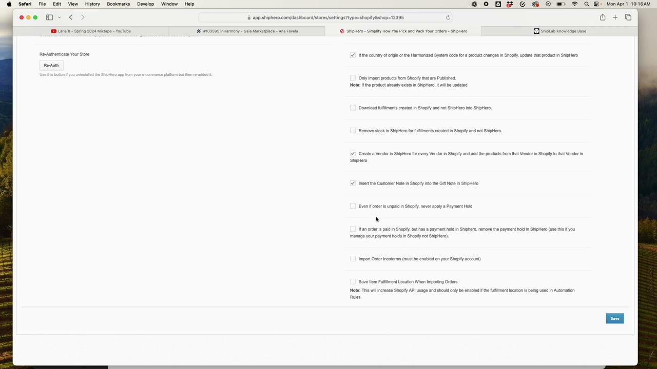Open the Wi-Fi menu
Viewport: 657px width, 369px height.
tap(574, 4)
